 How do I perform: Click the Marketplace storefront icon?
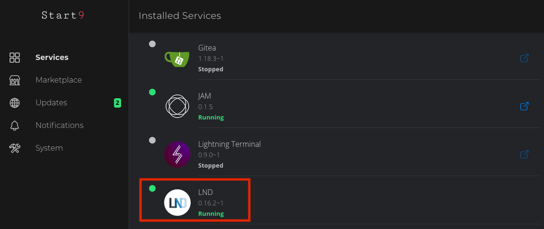point(15,80)
